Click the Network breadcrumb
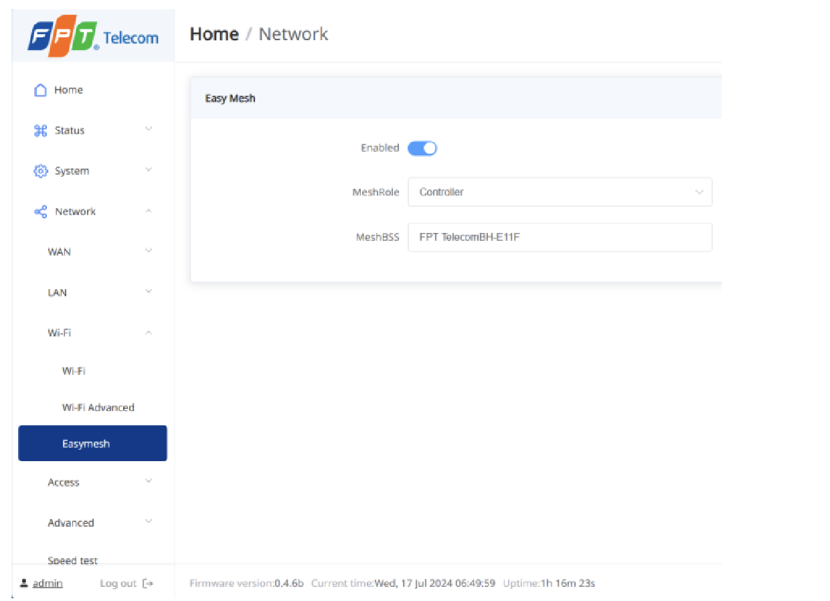The height and width of the screenshot is (601, 830). (x=293, y=34)
